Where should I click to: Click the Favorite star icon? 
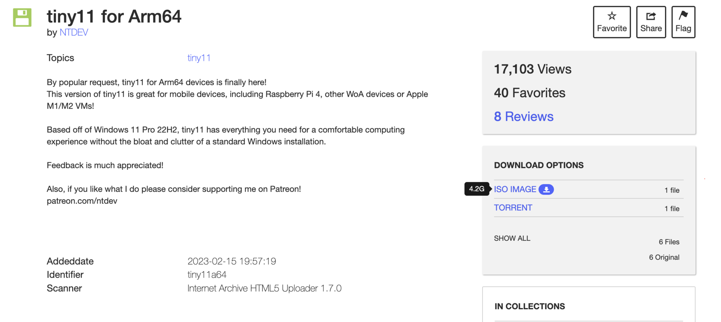pyautogui.click(x=612, y=16)
